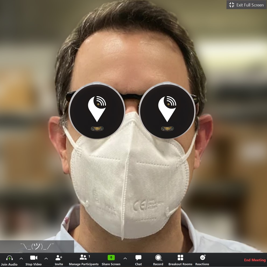Expand the Share Screen options chevron
This screenshot has width=267, height=267.
(125, 258)
